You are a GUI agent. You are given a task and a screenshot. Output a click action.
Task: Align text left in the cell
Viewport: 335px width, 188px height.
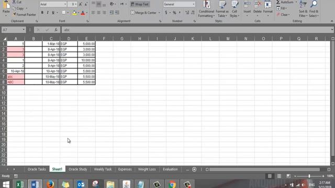[93, 13]
